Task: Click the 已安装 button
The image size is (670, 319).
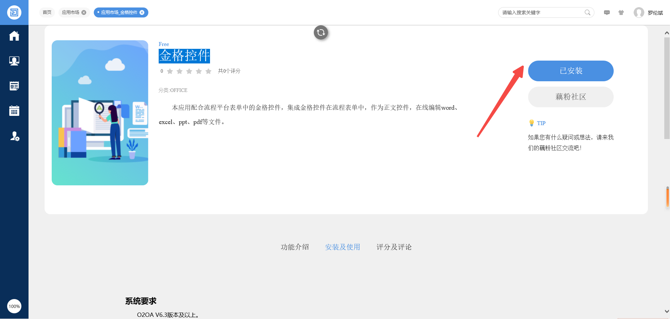Action: click(x=571, y=71)
